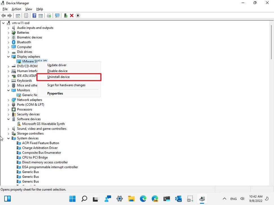Click the Properties toolbar icon
274x205 pixels.
(26, 15)
